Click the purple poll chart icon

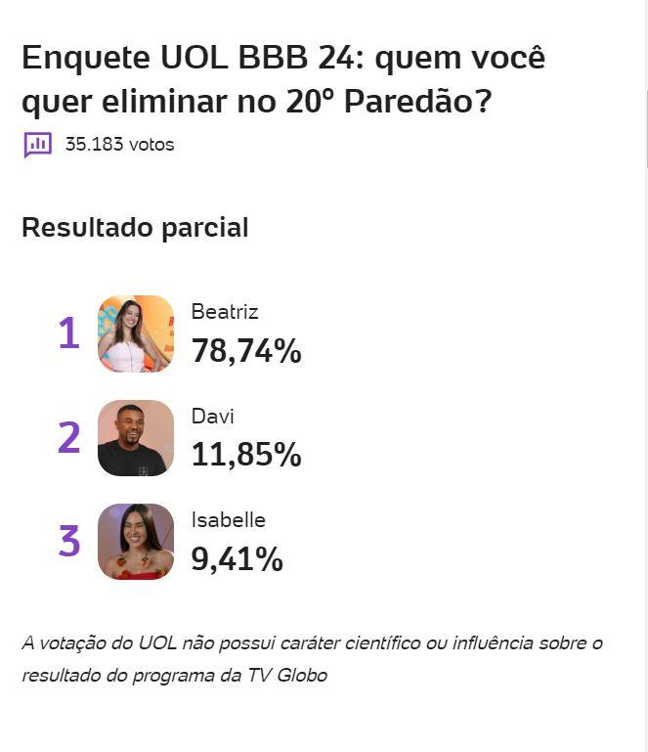tap(38, 145)
